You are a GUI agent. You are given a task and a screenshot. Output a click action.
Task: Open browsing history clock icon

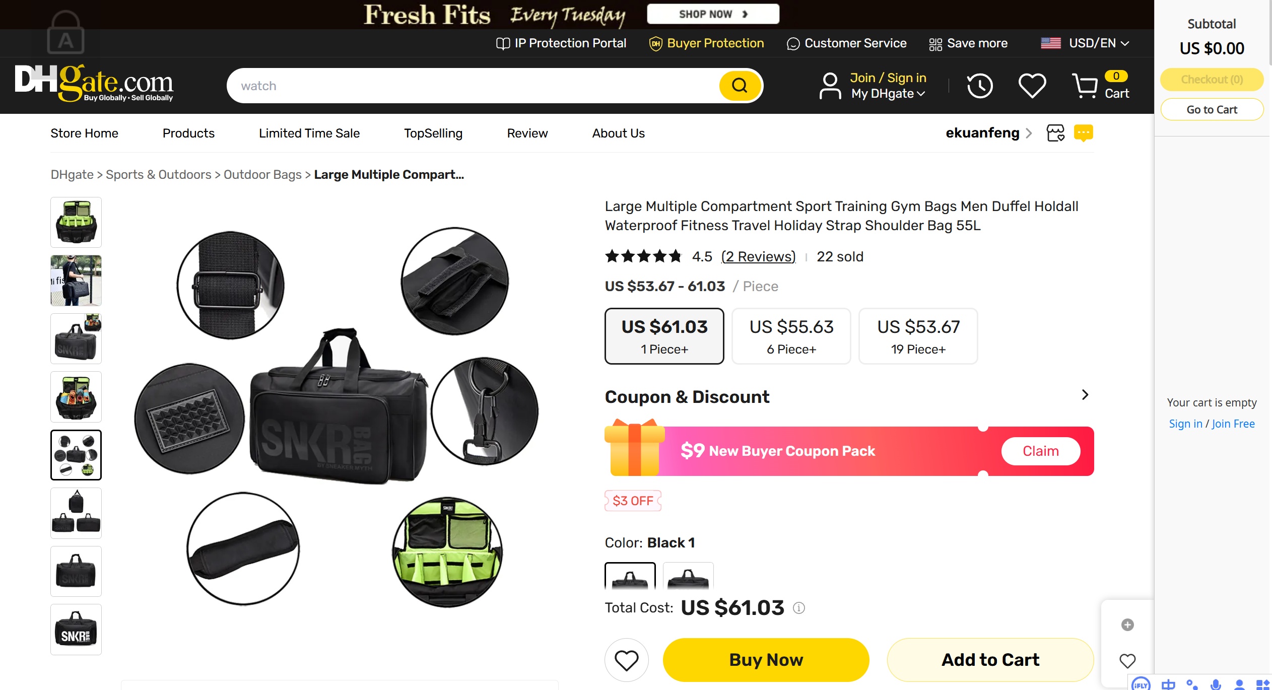coord(979,86)
